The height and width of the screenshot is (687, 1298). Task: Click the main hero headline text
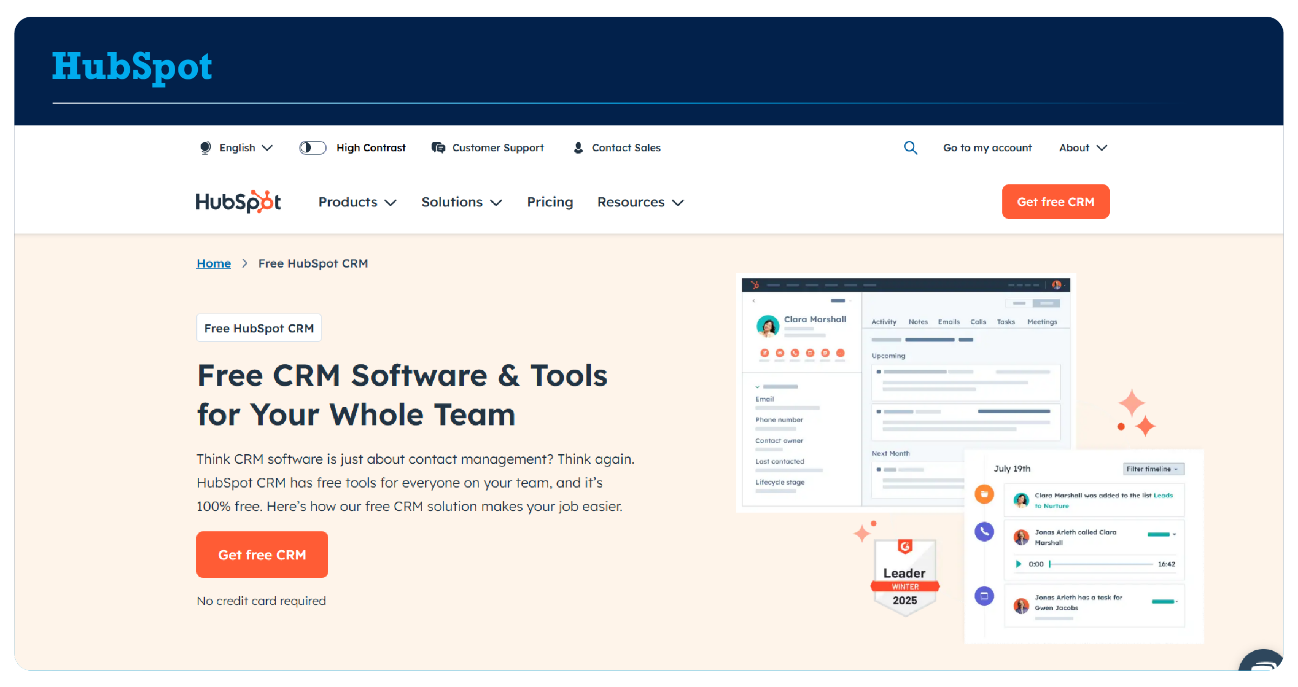403,395
